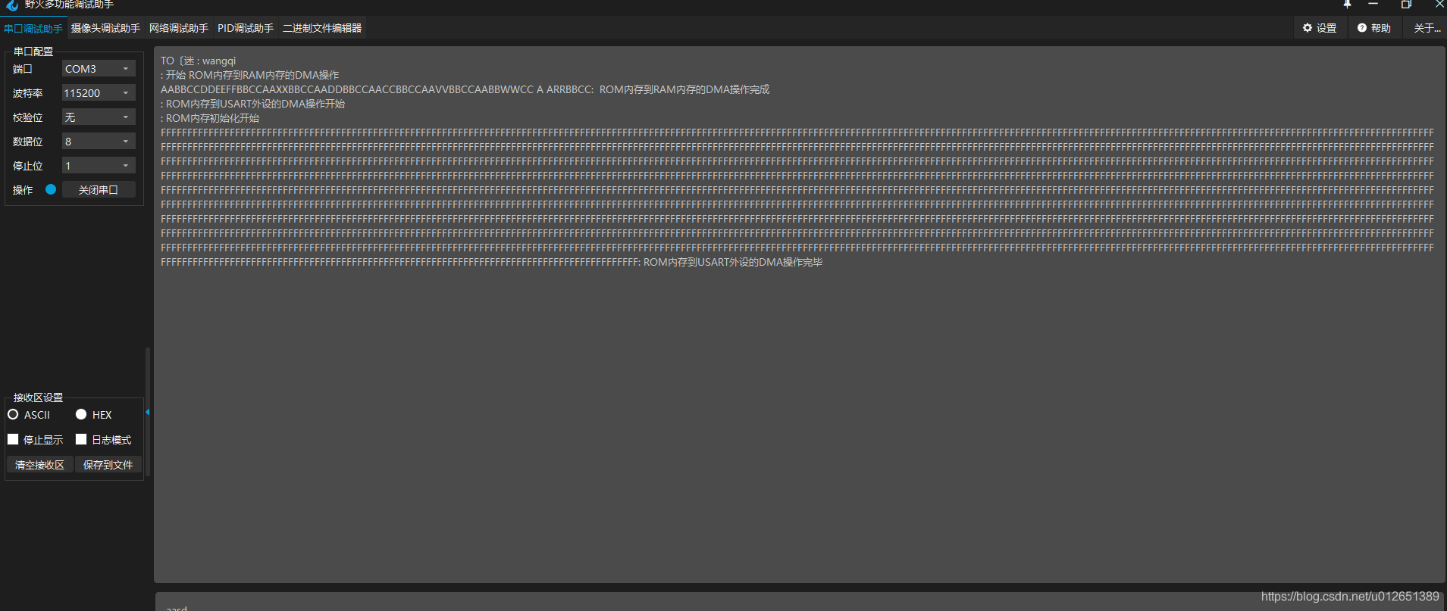Minimize the window
1447x611 pixels.
tap(1373, 5)
